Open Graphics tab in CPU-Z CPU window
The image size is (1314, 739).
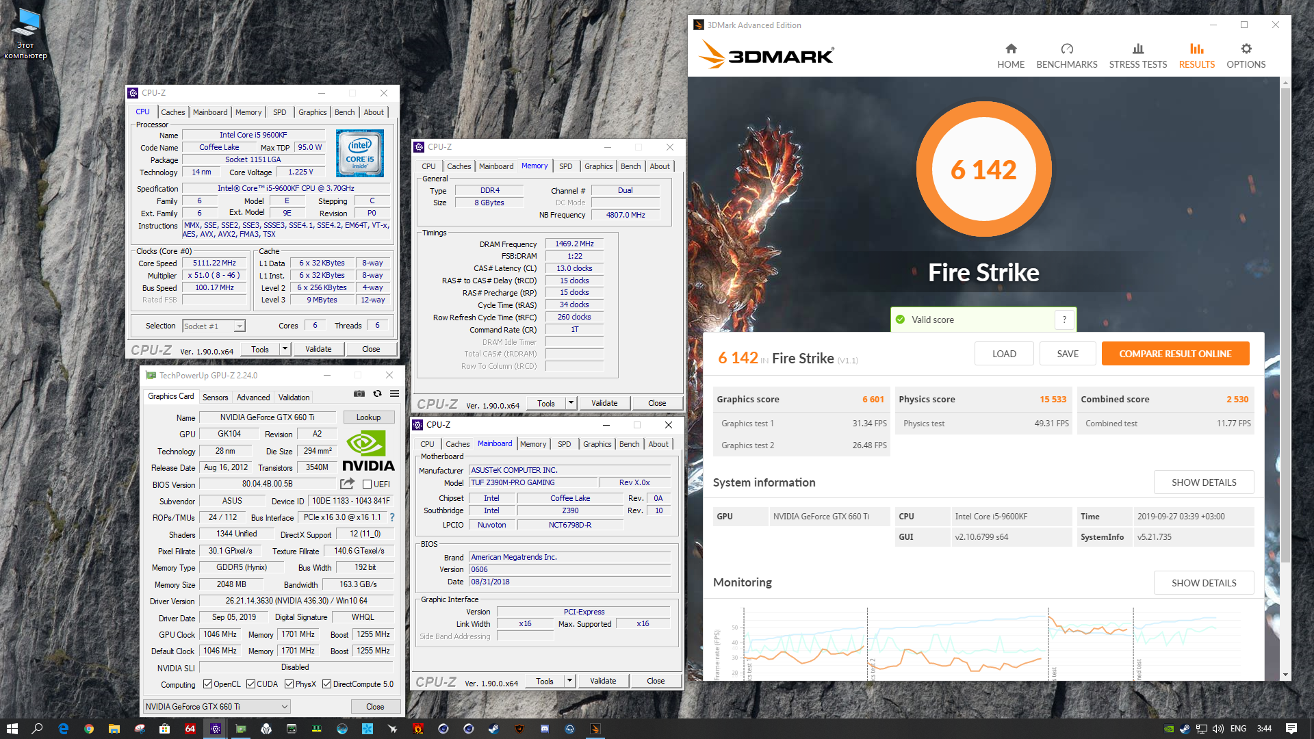coord(313,112)
